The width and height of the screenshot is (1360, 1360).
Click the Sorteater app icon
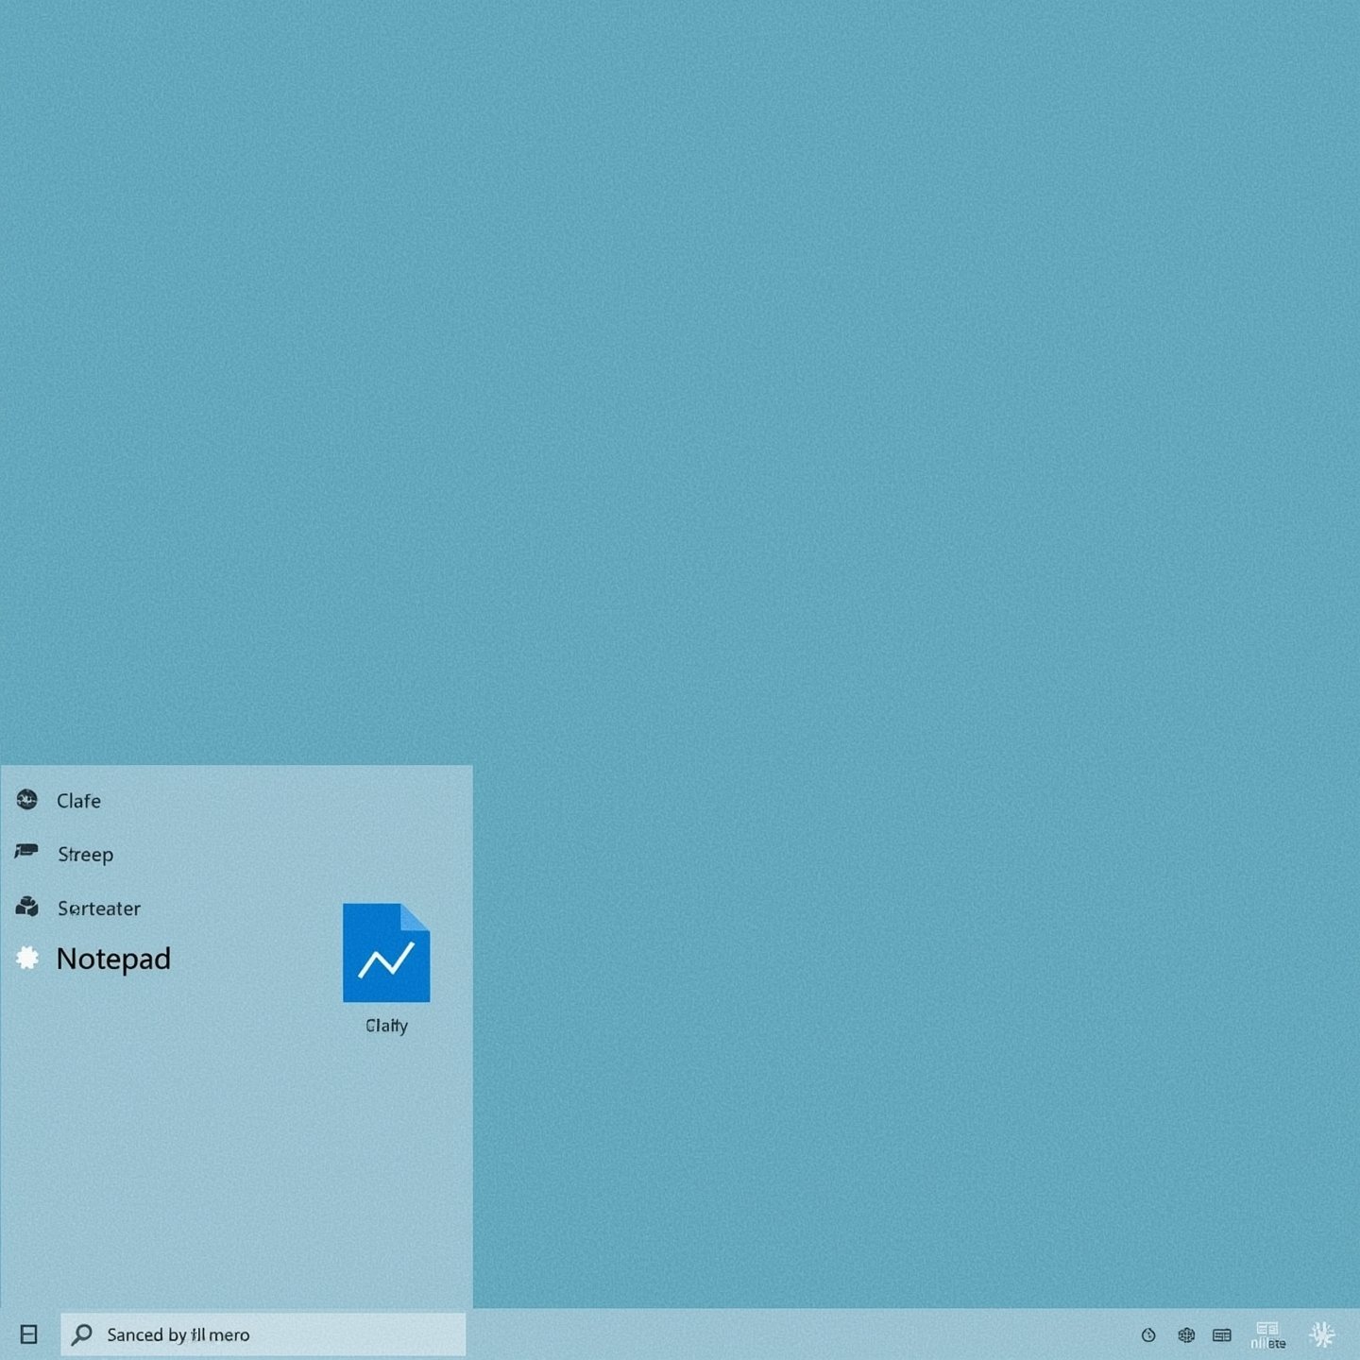point(28,908)
